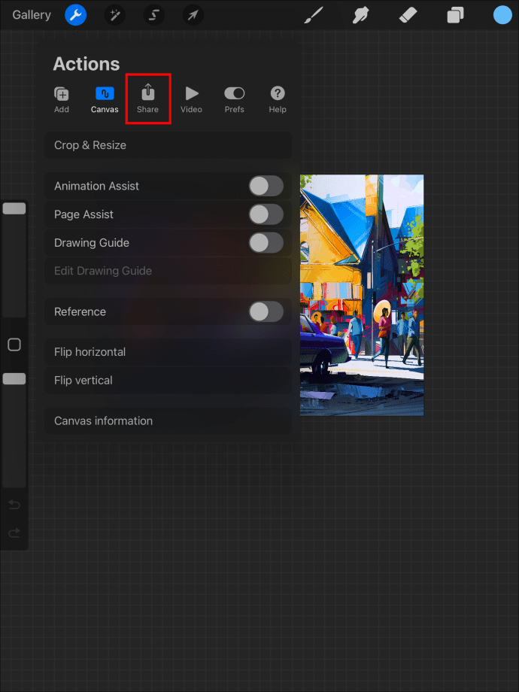Select the Eraser tool
The image size is (519, 692).
(408, 16)
